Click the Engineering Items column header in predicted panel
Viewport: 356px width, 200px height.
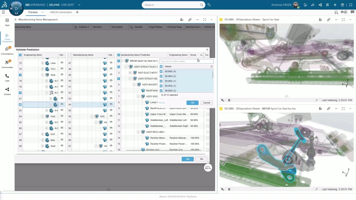coord(178,55)
